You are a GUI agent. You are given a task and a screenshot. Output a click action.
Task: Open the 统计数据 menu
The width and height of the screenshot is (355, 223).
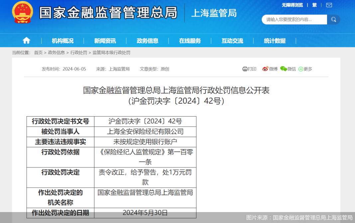pyautogui.click(x=275, y=41)
